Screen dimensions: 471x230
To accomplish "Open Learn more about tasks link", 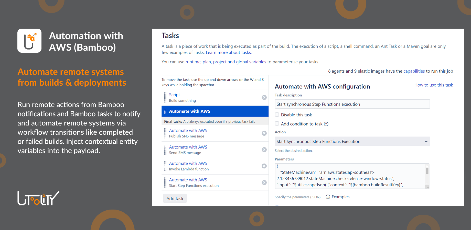I will [x=229, y=52].
